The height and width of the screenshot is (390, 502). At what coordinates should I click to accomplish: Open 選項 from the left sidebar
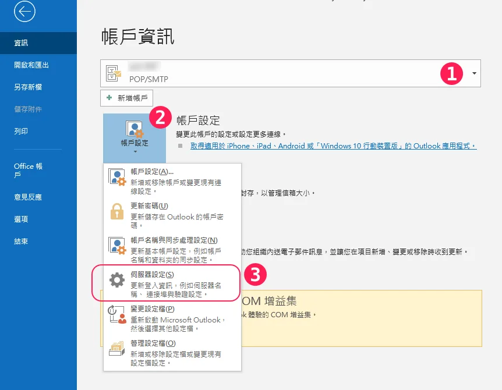pos(21,219)
